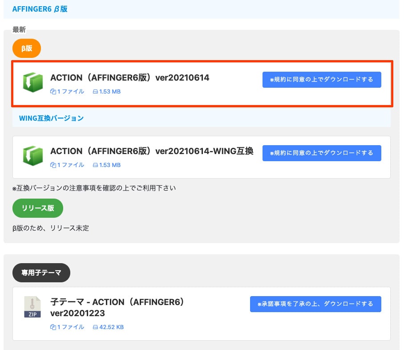Download the WING互換 version via 規約に同意 button
The width and height of the screenshot is (404, 350).
click(321, 153)
